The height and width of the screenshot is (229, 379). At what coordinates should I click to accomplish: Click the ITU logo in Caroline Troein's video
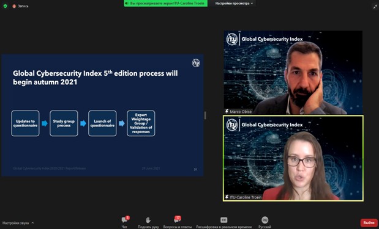232,125
